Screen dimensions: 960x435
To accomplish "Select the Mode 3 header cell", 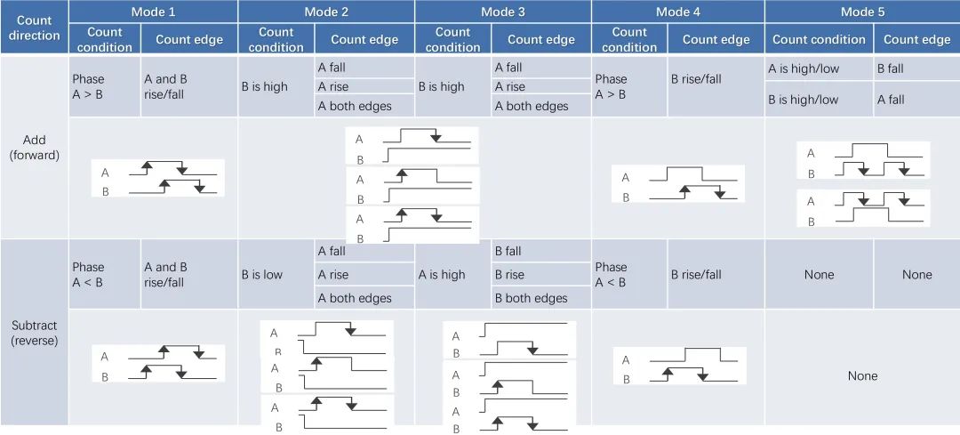I will 502,12.
